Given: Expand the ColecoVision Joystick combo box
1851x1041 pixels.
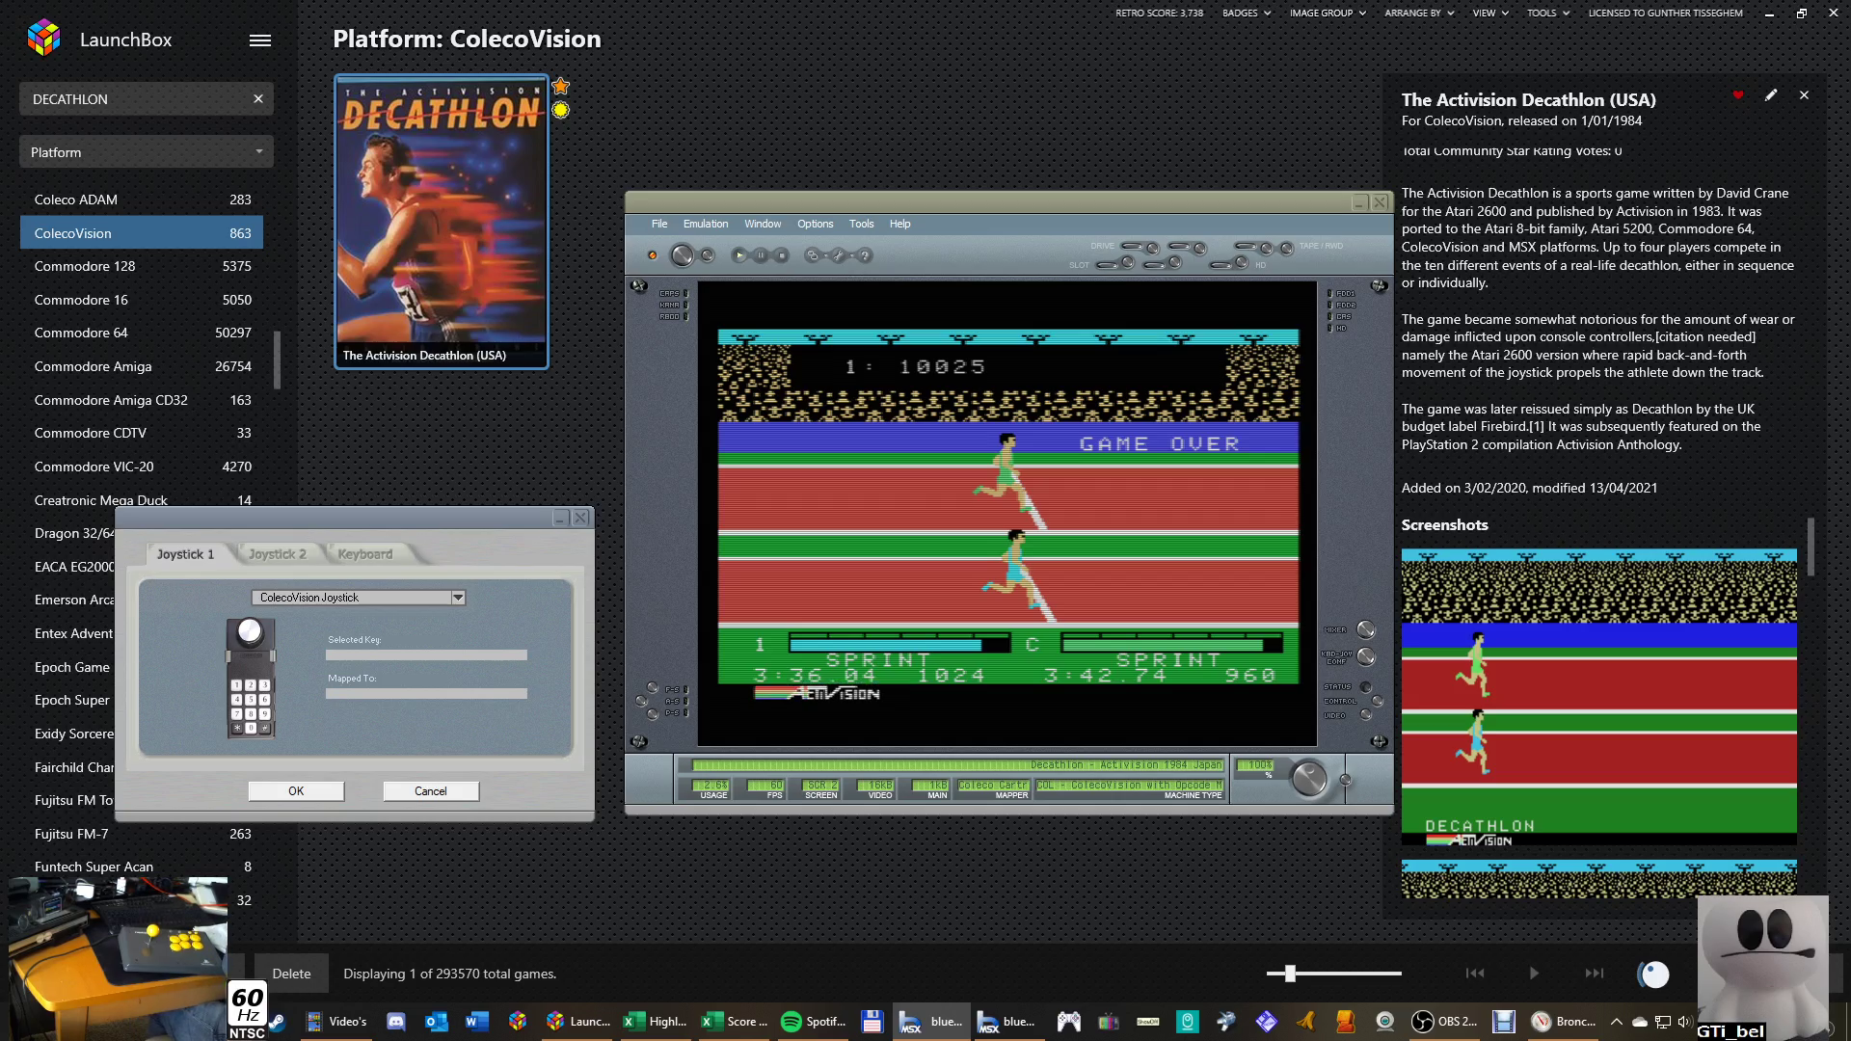Looking at the screenshot, I should tap(458, 598).
